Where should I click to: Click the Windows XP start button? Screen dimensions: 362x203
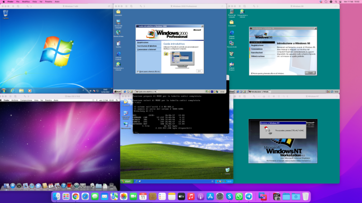point(126,181)
